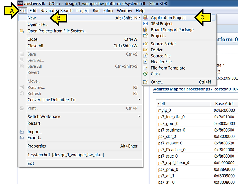
Task: Click Export... menu entry
Action: (x=80, y=138)
